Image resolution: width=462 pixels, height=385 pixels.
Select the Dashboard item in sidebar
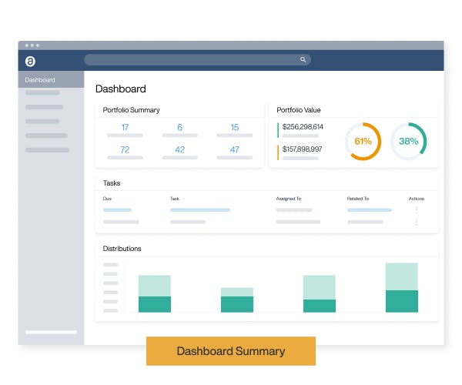point(51,79)
